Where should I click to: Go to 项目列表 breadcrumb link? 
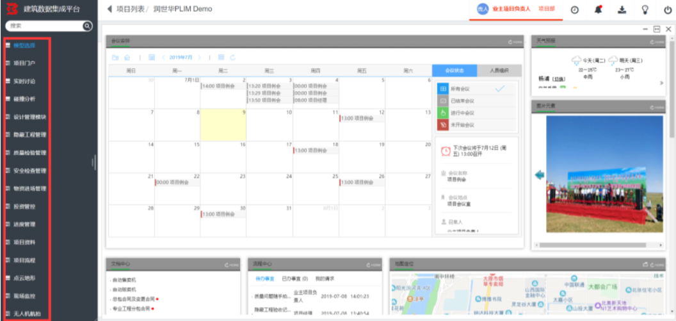pos(130,9)
